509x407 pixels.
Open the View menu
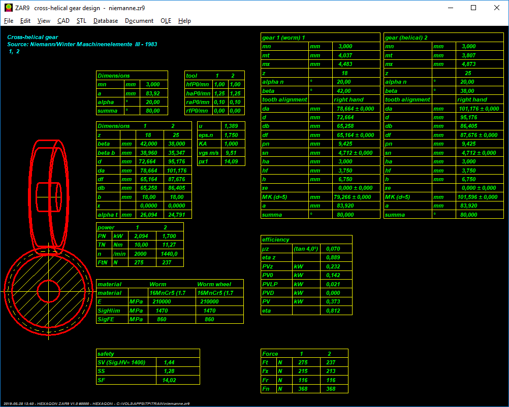tap(44, 21)
